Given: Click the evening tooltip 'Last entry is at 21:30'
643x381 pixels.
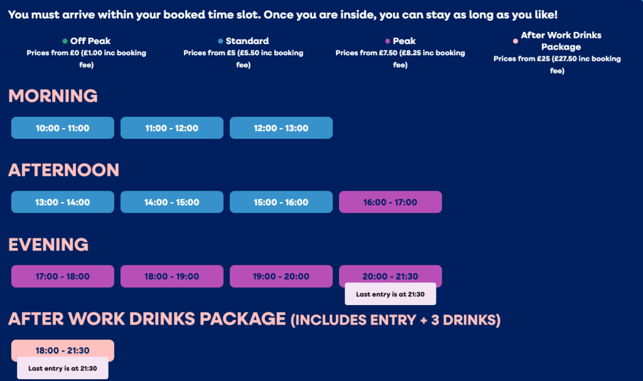Looking at the screenshot, I should (x=390, y=294).
